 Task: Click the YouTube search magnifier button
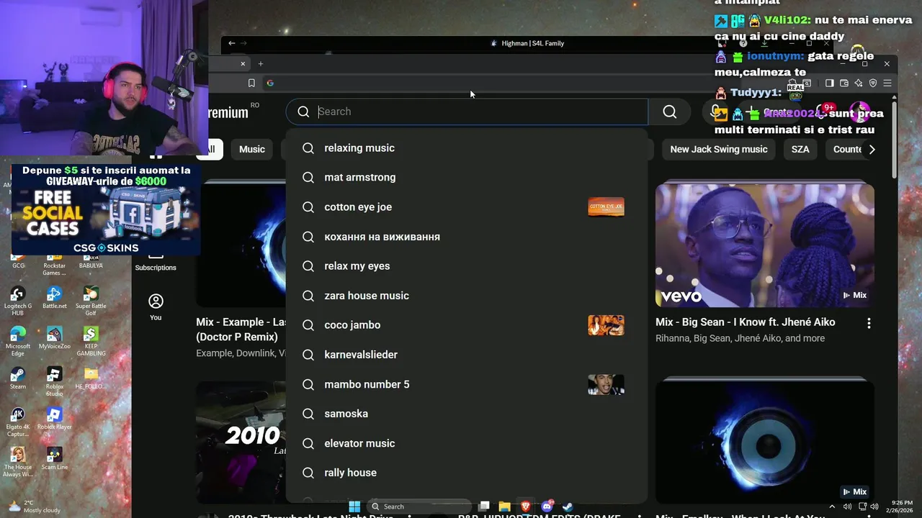tap(670, 112)
